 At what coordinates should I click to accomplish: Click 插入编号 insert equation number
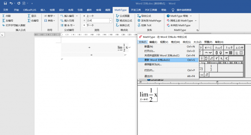[x=67, y=16]
